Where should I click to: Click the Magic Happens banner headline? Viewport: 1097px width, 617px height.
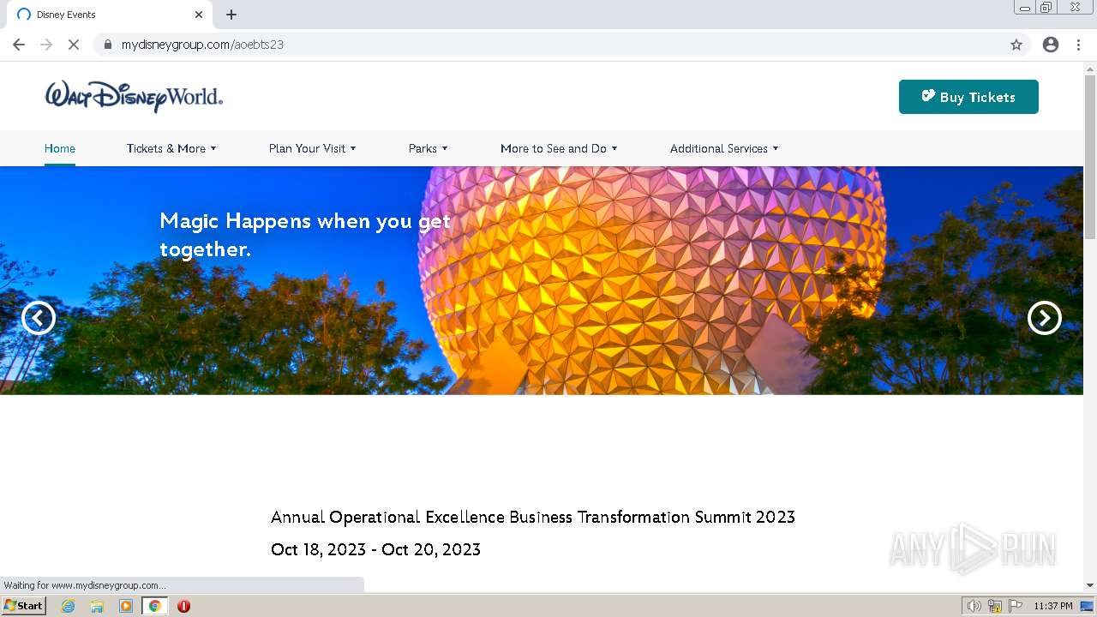click(x=305, y=235)
